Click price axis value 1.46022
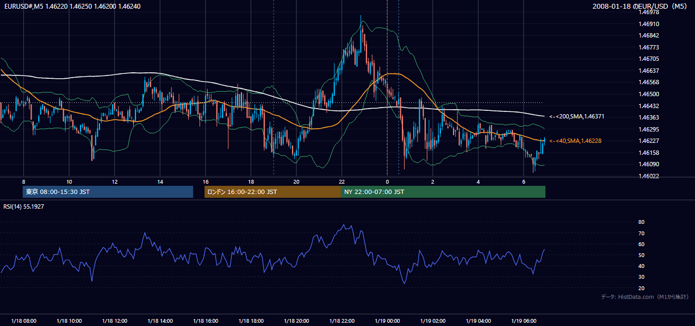This screenshot has width=695, height=326. pos(649,176)
